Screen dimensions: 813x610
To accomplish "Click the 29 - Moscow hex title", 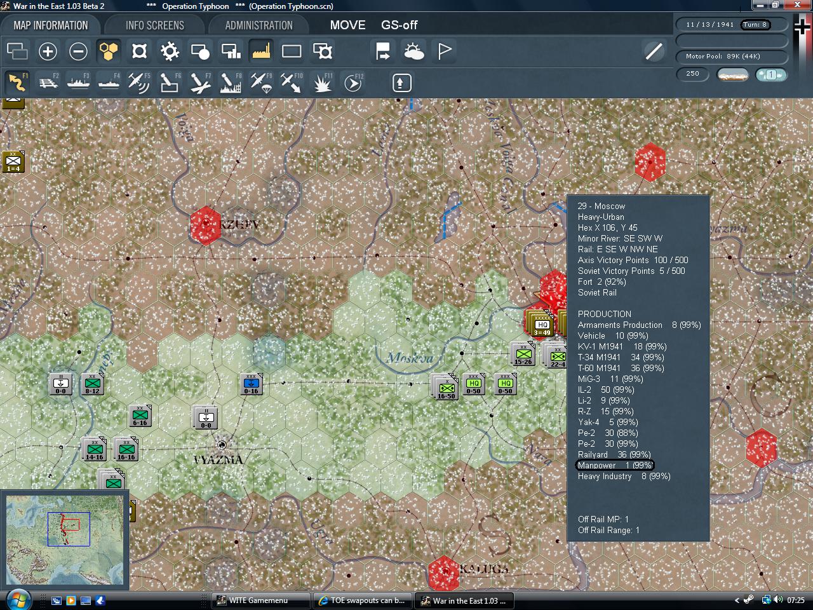I will click(601, 206).
